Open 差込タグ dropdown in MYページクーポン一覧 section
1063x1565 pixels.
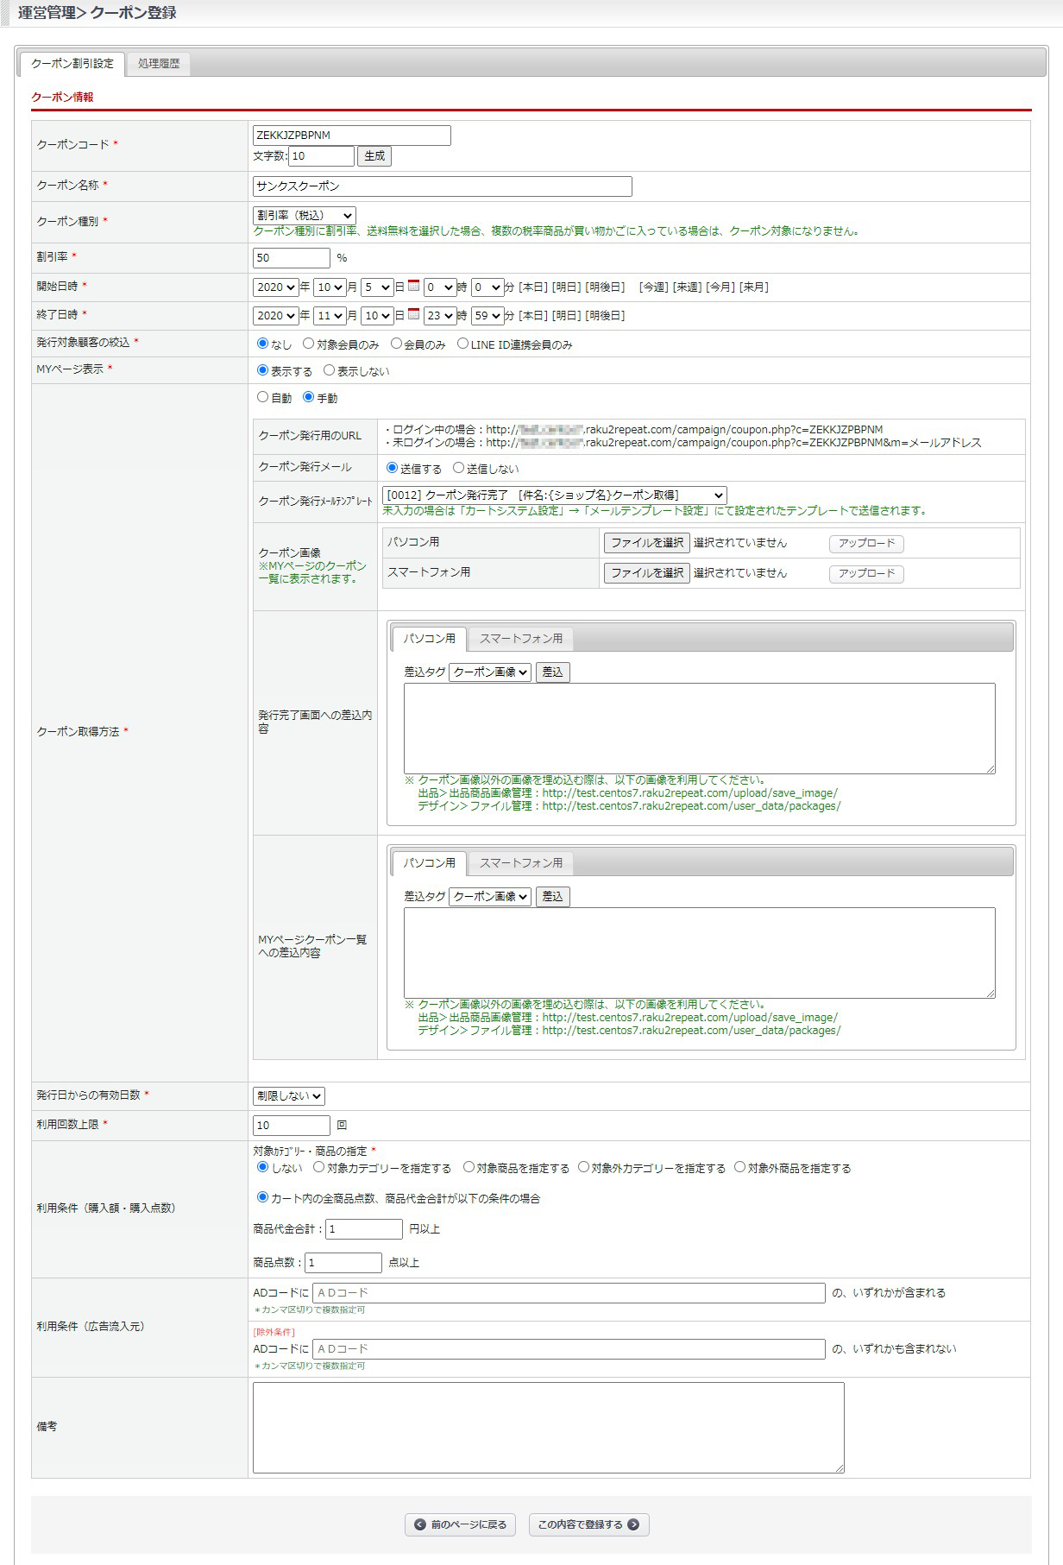pyautogui.click(x=490, y=897)
